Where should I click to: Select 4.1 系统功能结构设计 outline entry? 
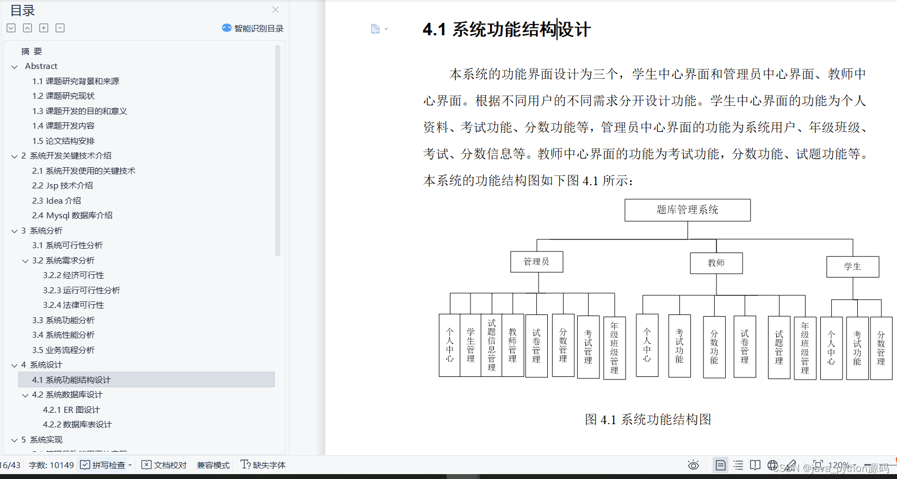point(146,380)
